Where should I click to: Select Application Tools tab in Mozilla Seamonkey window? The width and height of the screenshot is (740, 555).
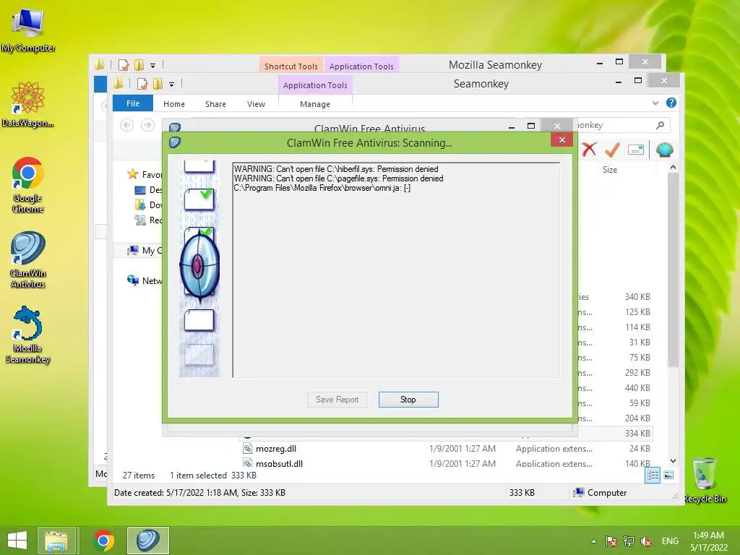coord(361,66)
